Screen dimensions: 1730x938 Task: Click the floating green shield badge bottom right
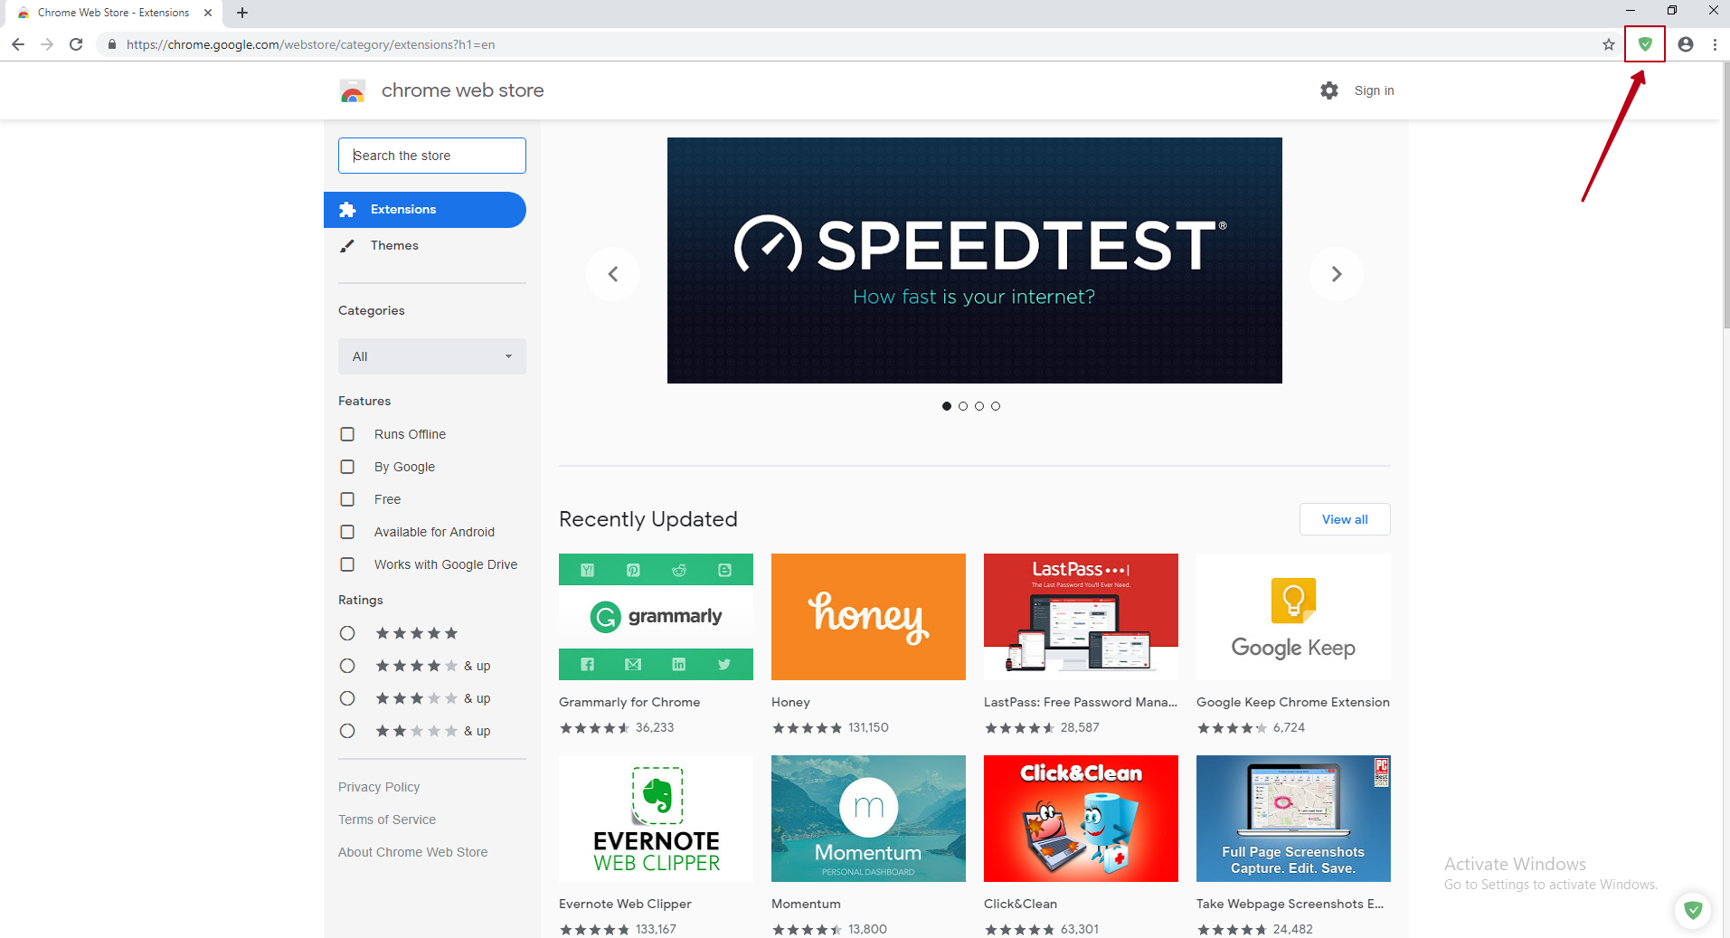click(x=1692, y=911)
